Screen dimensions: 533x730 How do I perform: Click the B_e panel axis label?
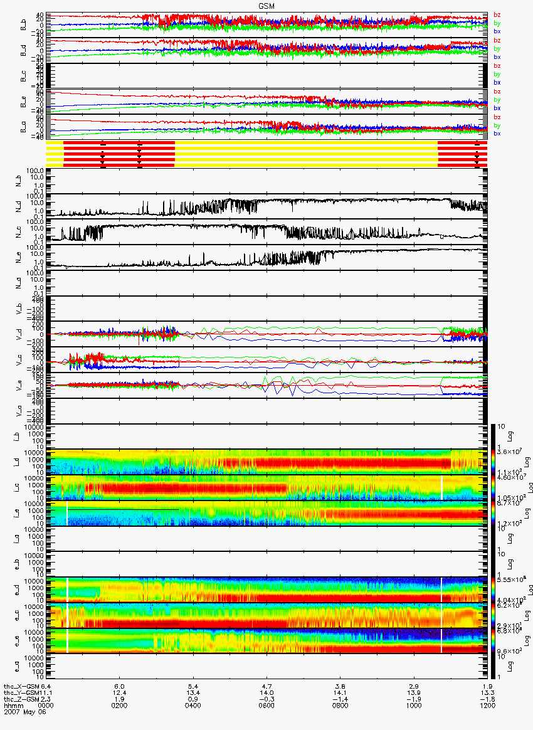point(23,102)
